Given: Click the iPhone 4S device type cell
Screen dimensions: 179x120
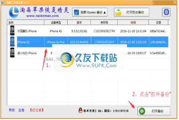Looking at the screenshot, I should coord(56,31).
